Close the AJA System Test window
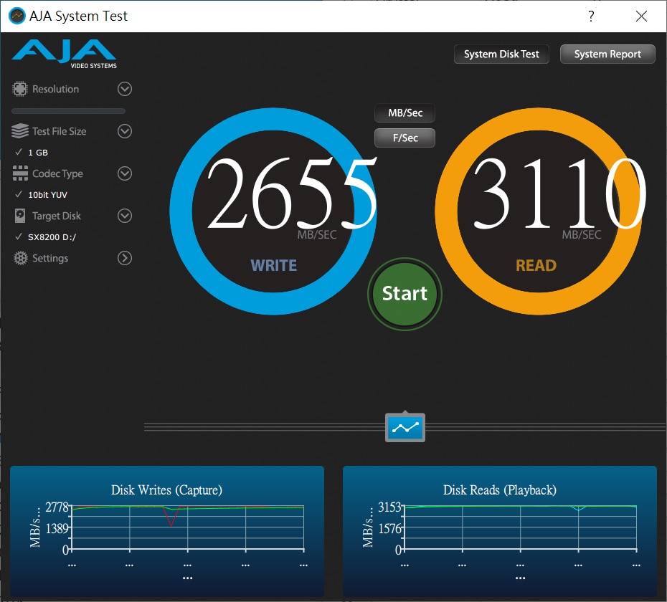 (641, 16)
